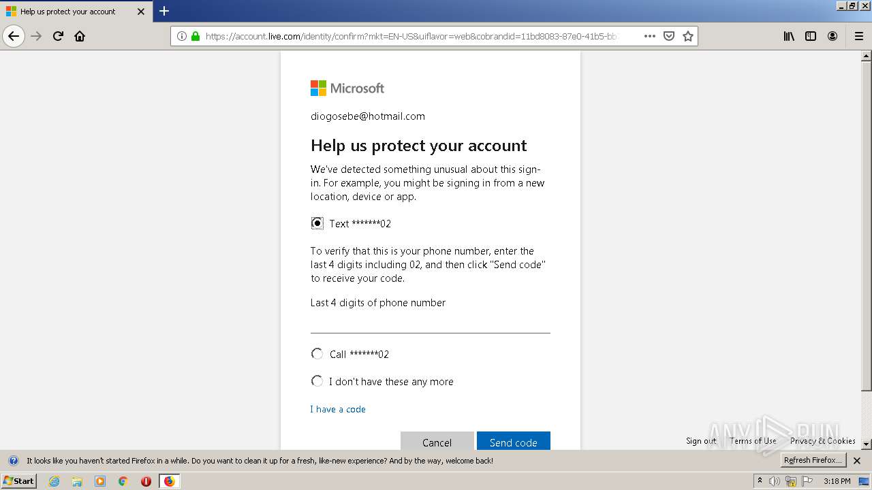
Task: Open Privacy & Cookies link
Action: click(x=823, y=441)
